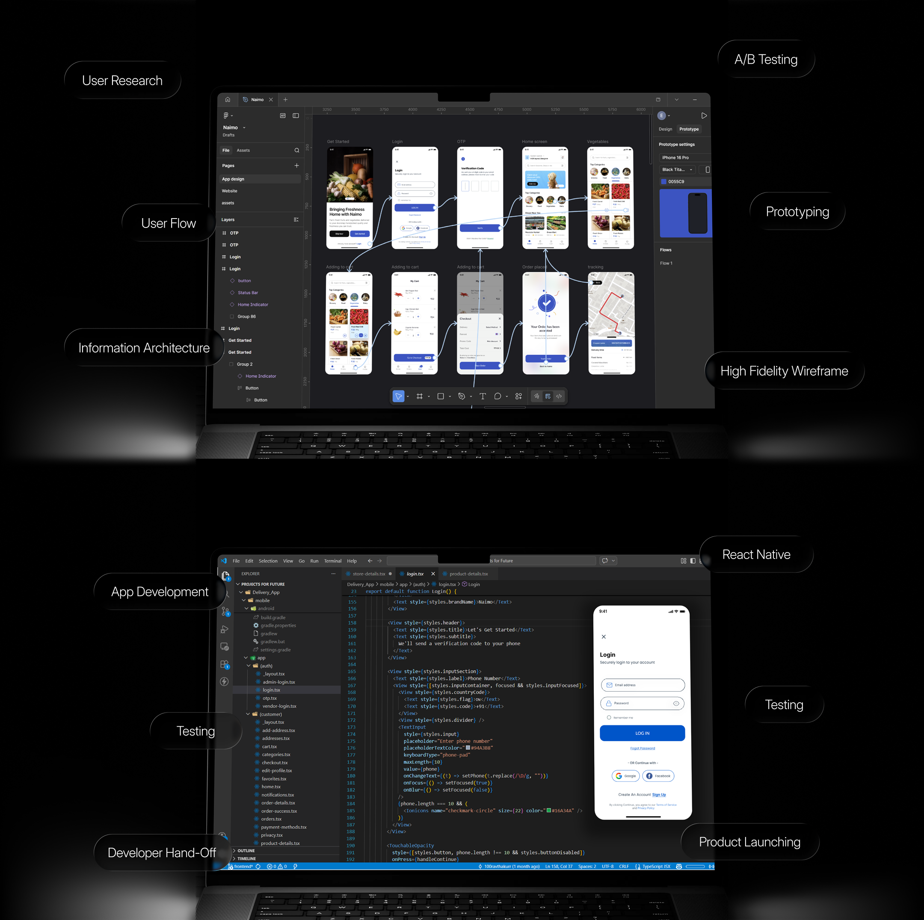This screenshot has height=920, width=924.
Task: Click the Comment tool in Figma toolbar
Action: [498, 396]
